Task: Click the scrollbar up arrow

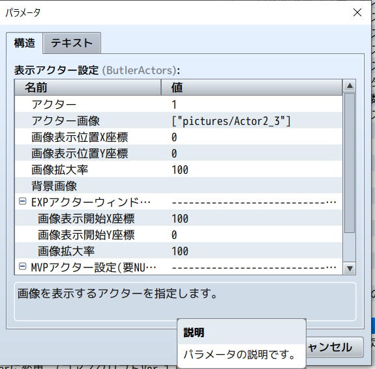Action: coord(350,85)
